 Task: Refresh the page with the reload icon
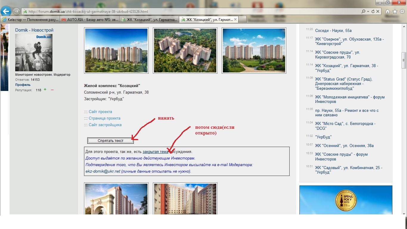point(373,12)
